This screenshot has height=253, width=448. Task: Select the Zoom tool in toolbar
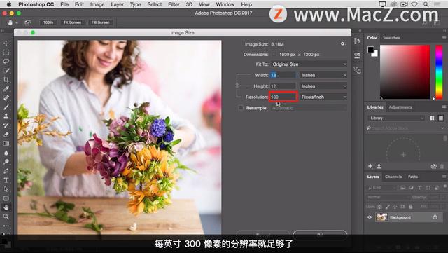click(x=6, y=217)
